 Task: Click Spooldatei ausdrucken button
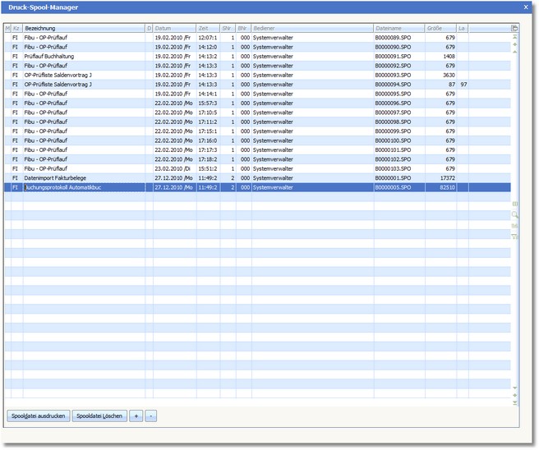coord(38,416)
